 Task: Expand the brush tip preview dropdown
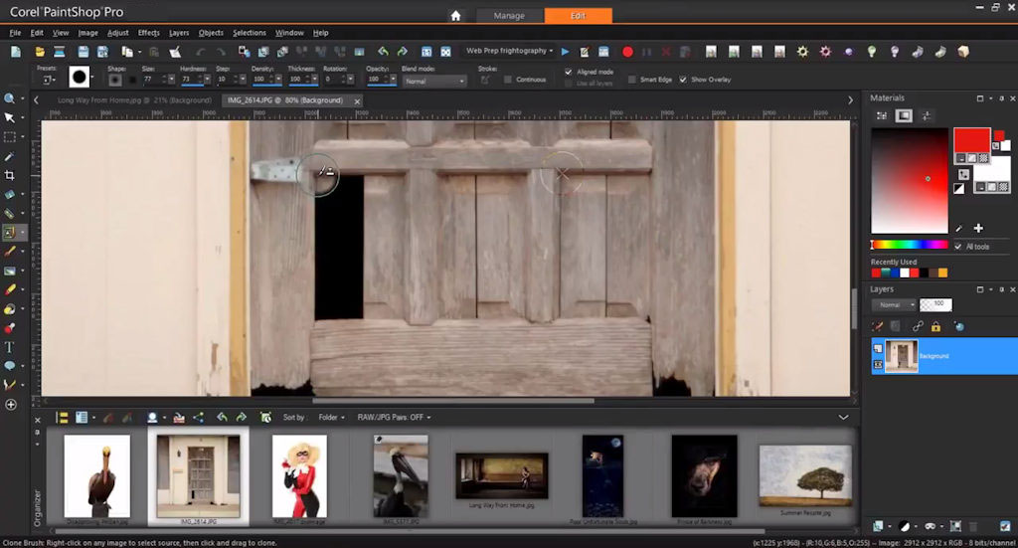click(x=92, y=78)
